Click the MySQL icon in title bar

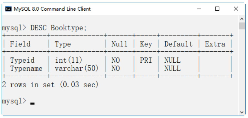(x=8, y=9)
